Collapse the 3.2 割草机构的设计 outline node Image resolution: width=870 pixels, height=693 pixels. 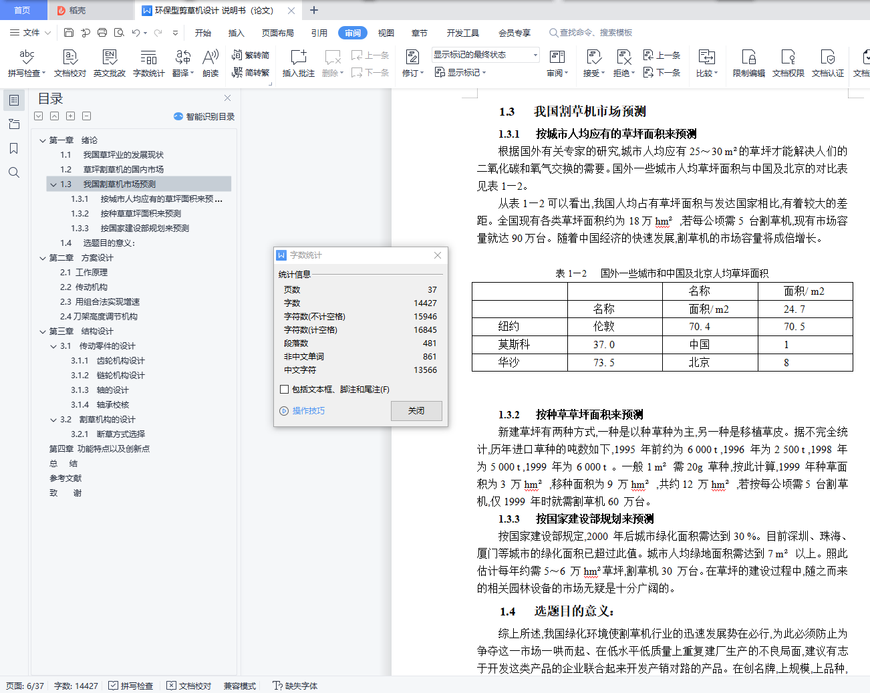[x=53, y=420]
